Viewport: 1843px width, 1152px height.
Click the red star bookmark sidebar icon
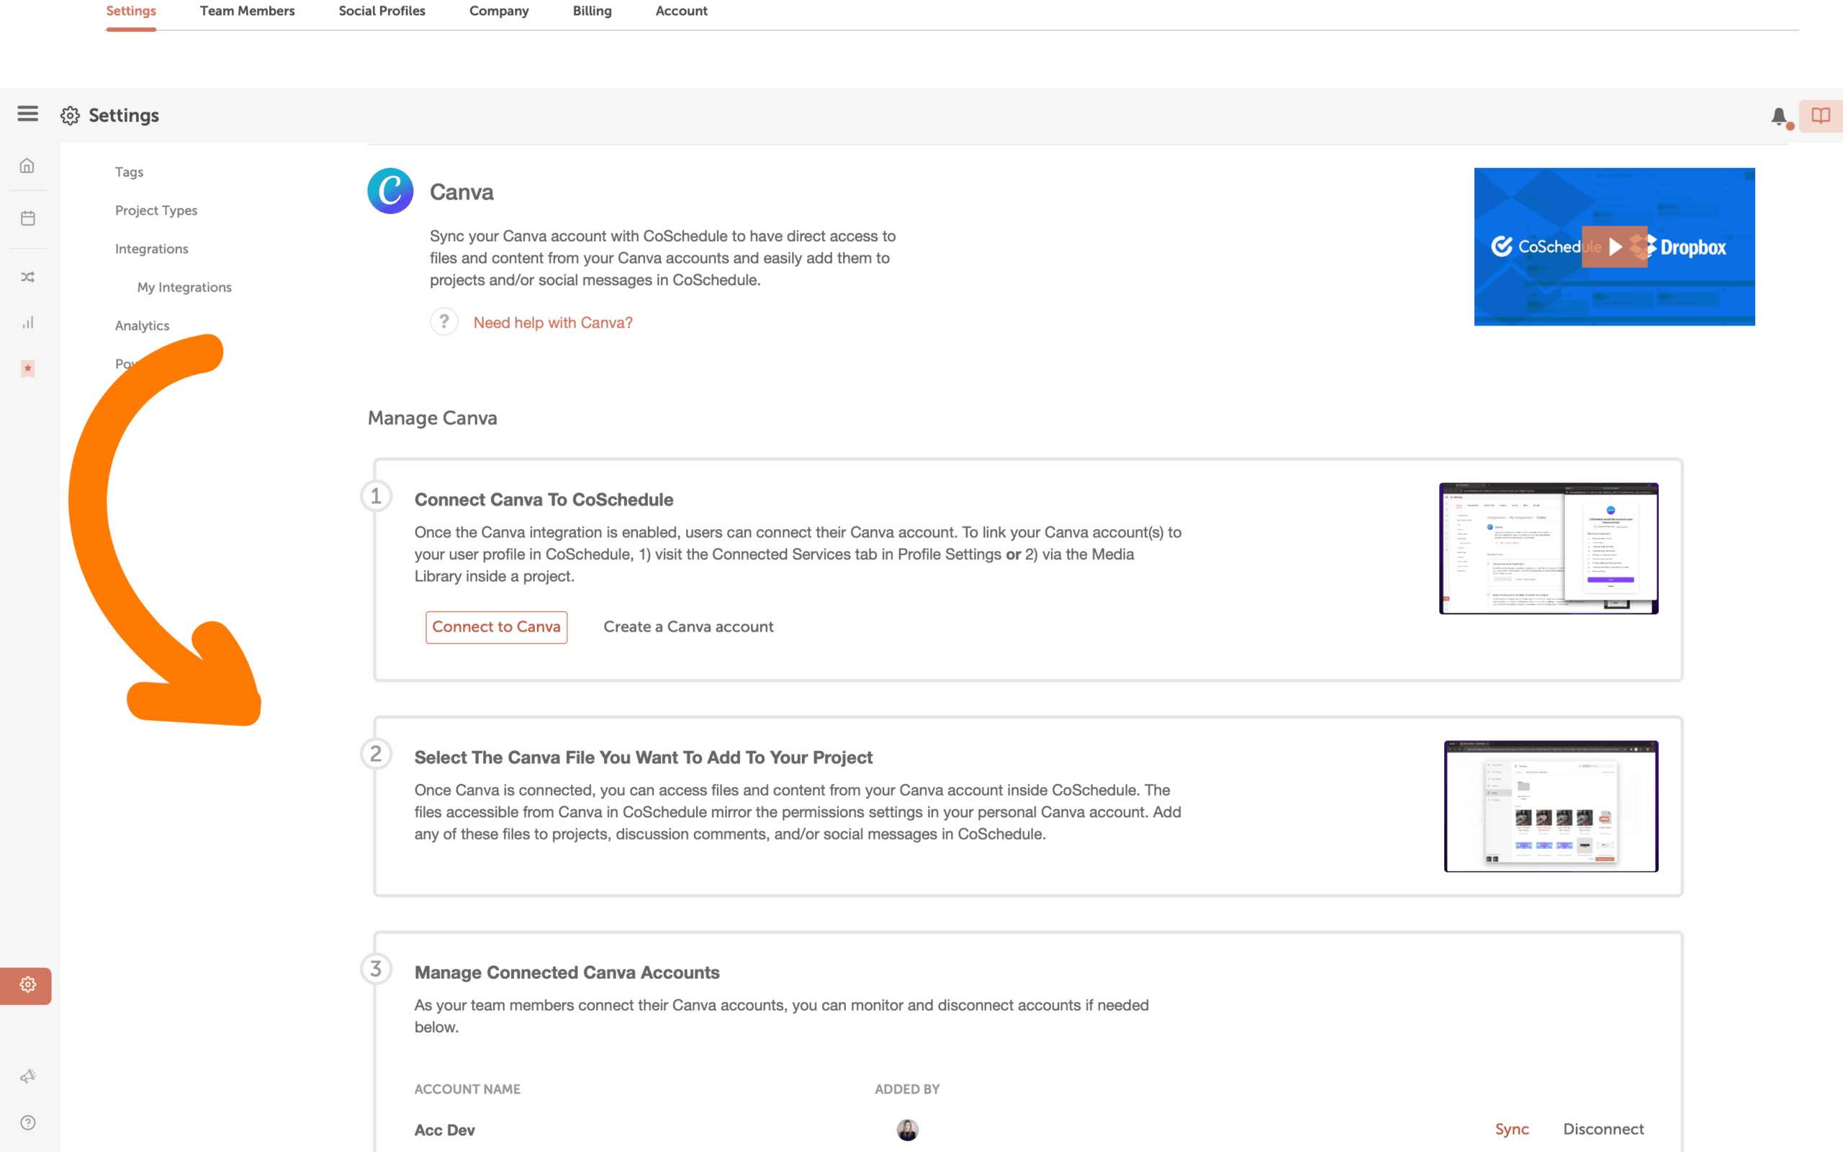pyautogui.click(x=27, y=369)
